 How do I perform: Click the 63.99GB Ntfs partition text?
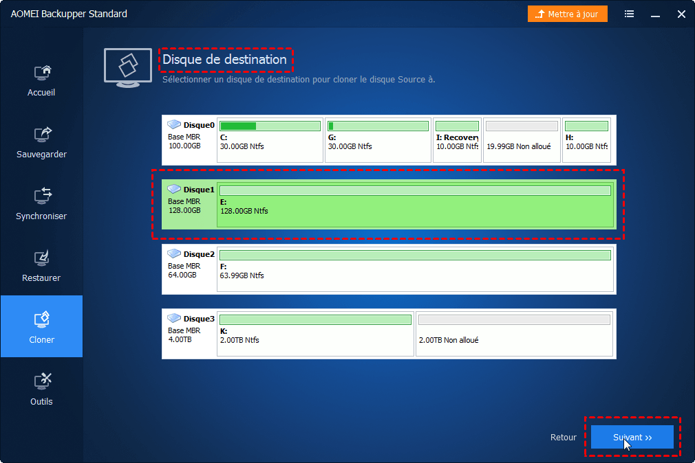(242, 275)
